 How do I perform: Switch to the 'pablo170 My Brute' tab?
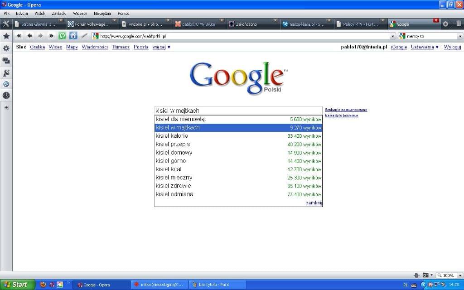click(x=199, y=24)
